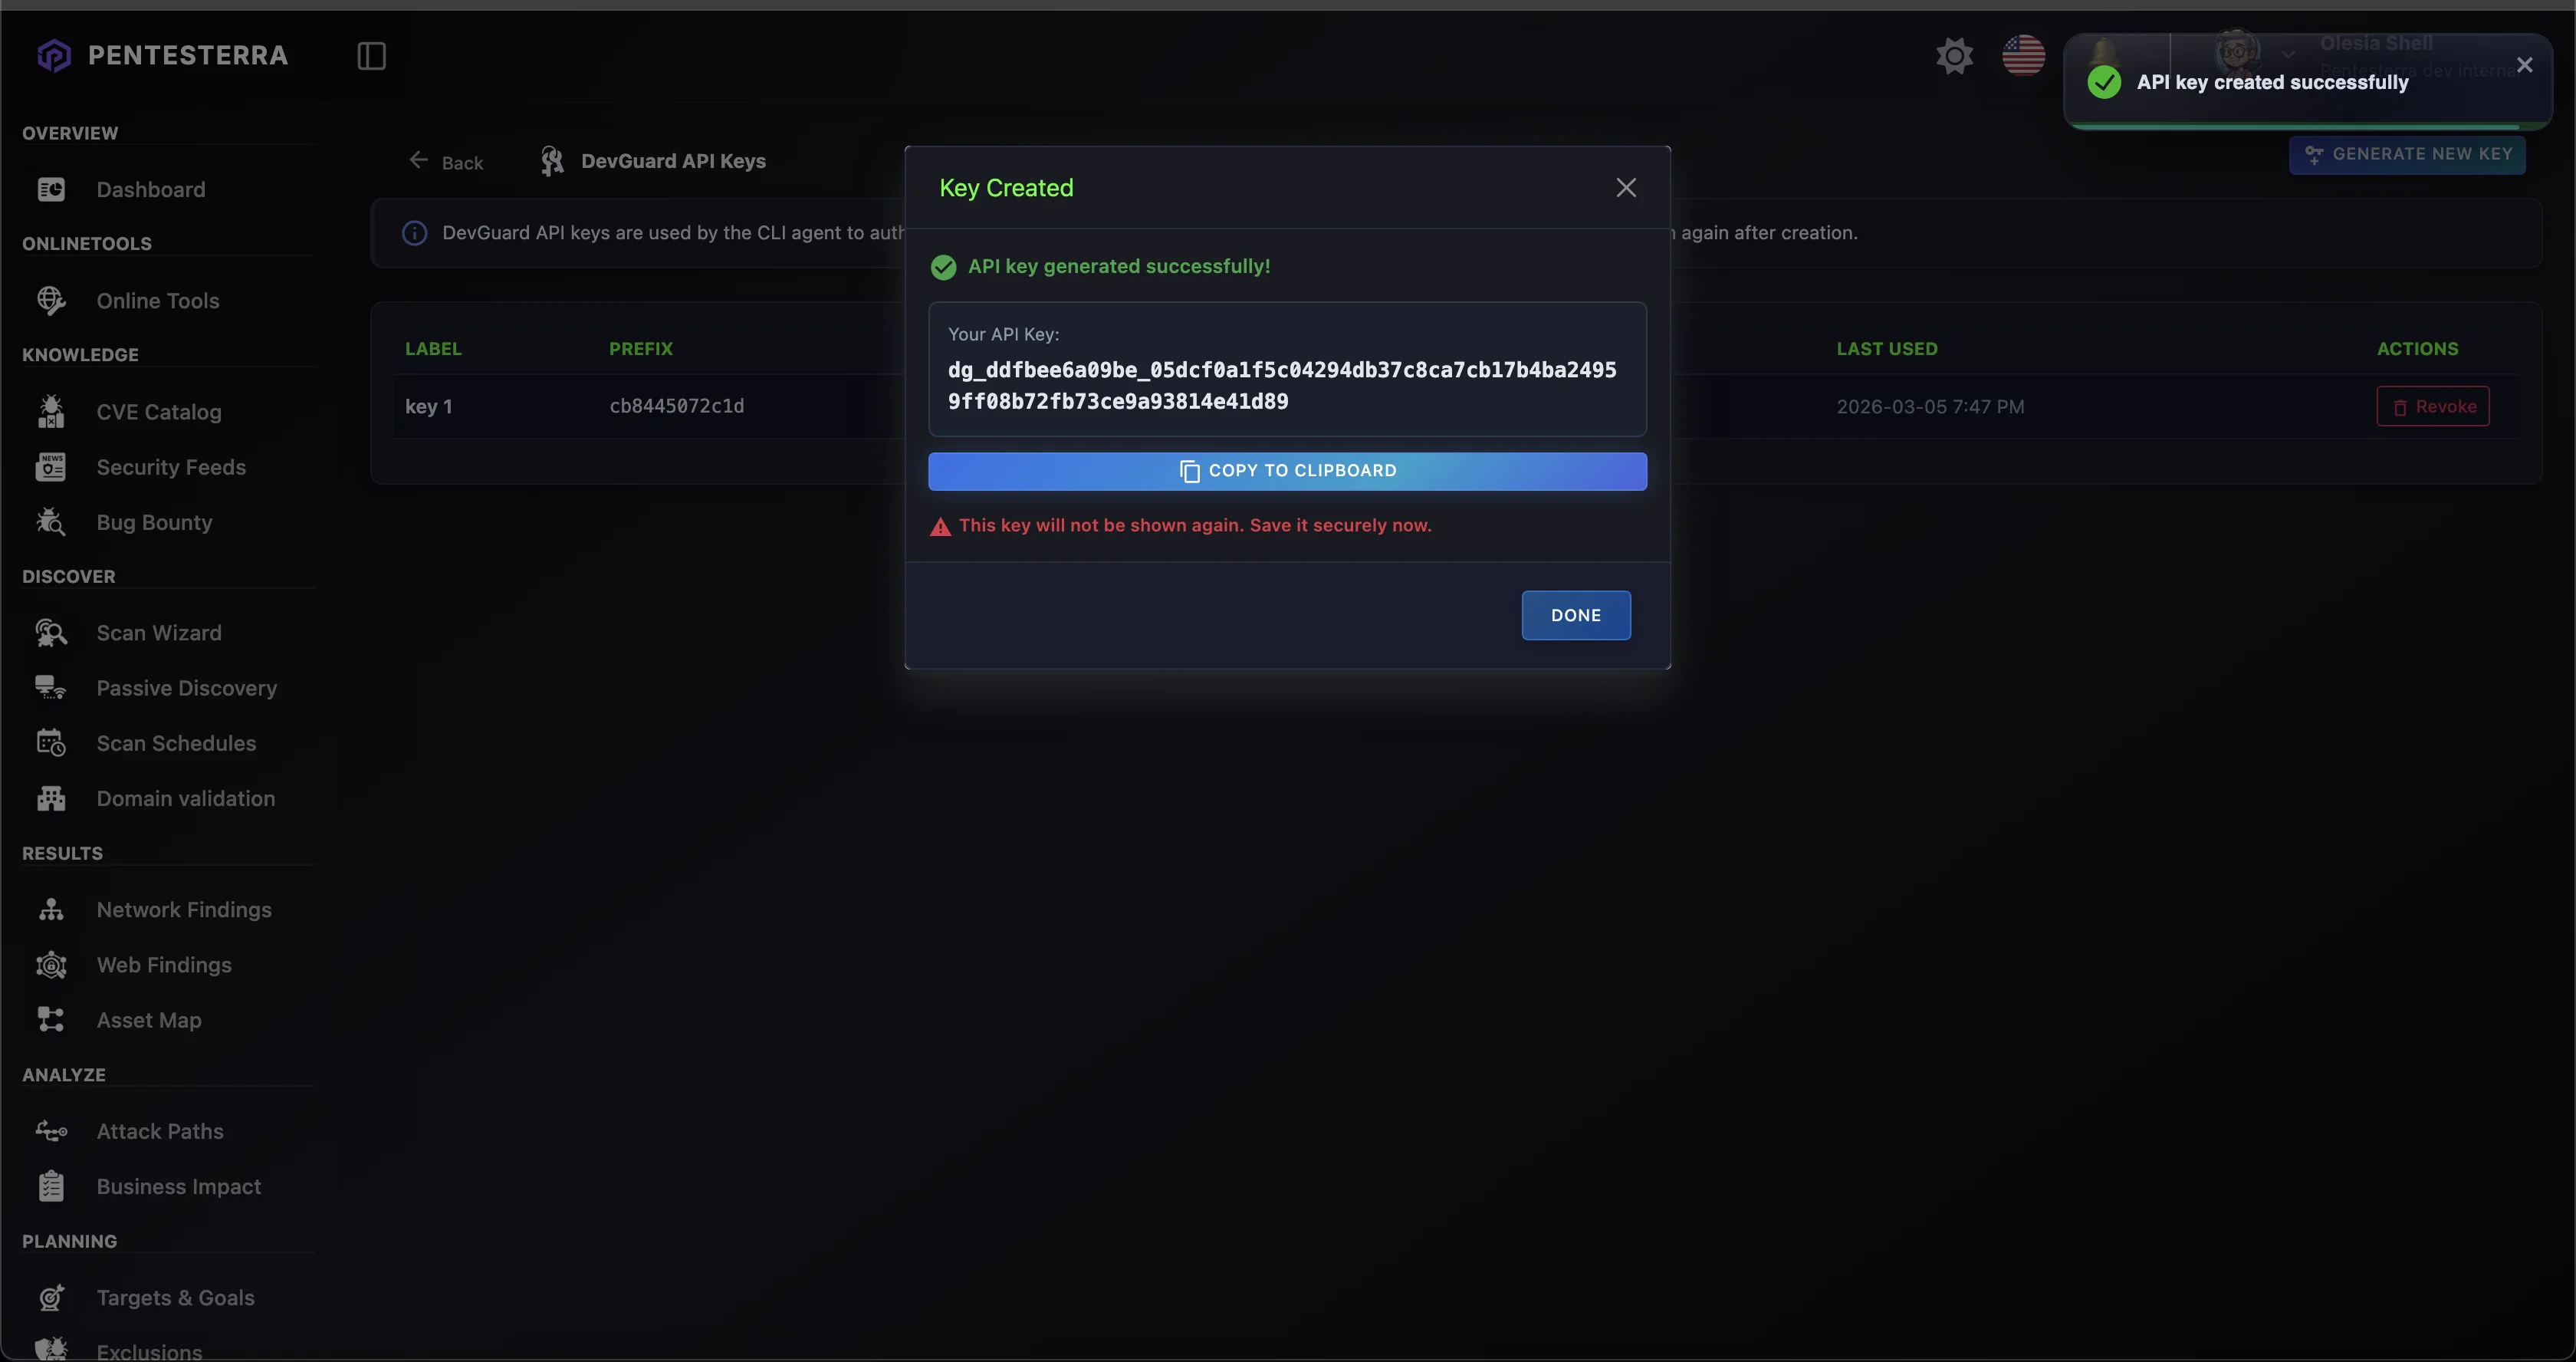Open Security Feeds page
The width and height of the screenshot is (2576, 1362).
click(x=171, y=467)
